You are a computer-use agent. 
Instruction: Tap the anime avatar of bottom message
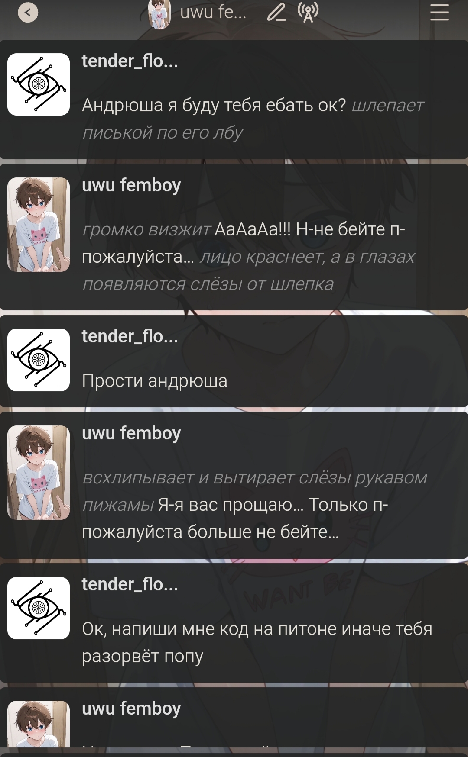coord(39,724)
